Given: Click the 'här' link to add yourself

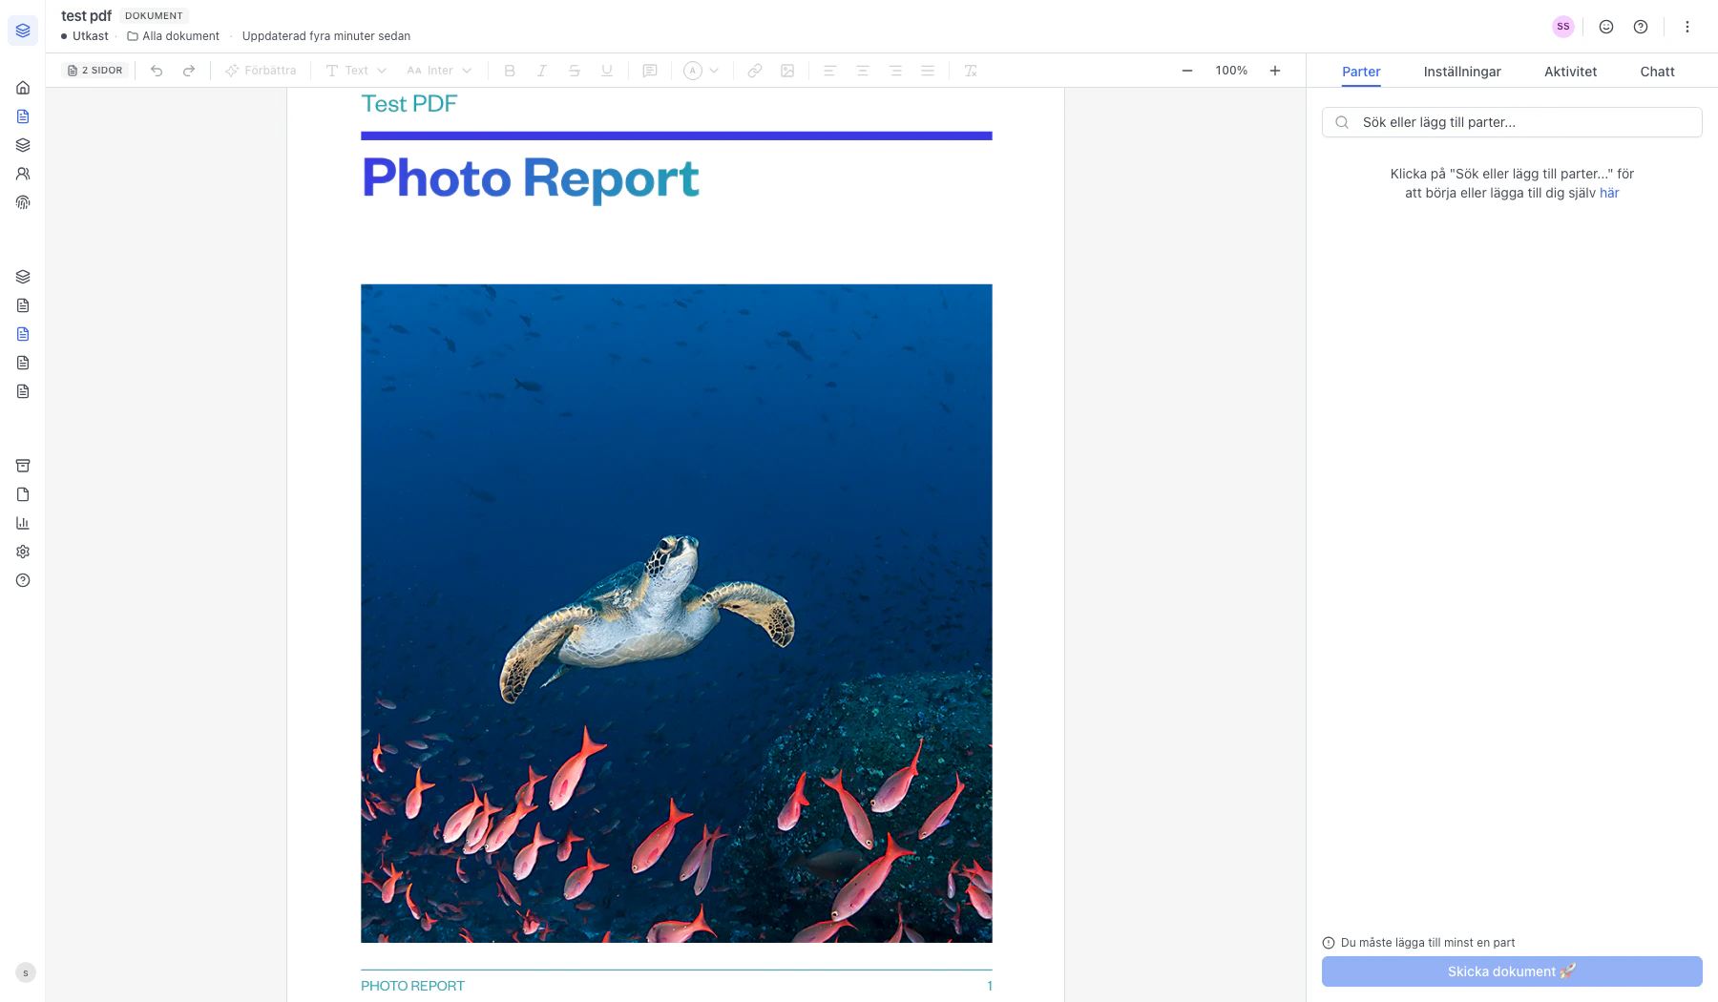Looking at the screenshot, I should (x=1609, y=193).
